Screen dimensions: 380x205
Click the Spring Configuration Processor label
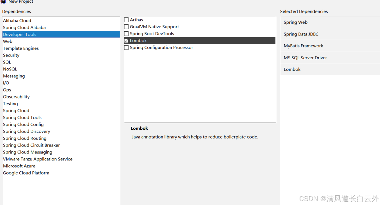[162, 48]
